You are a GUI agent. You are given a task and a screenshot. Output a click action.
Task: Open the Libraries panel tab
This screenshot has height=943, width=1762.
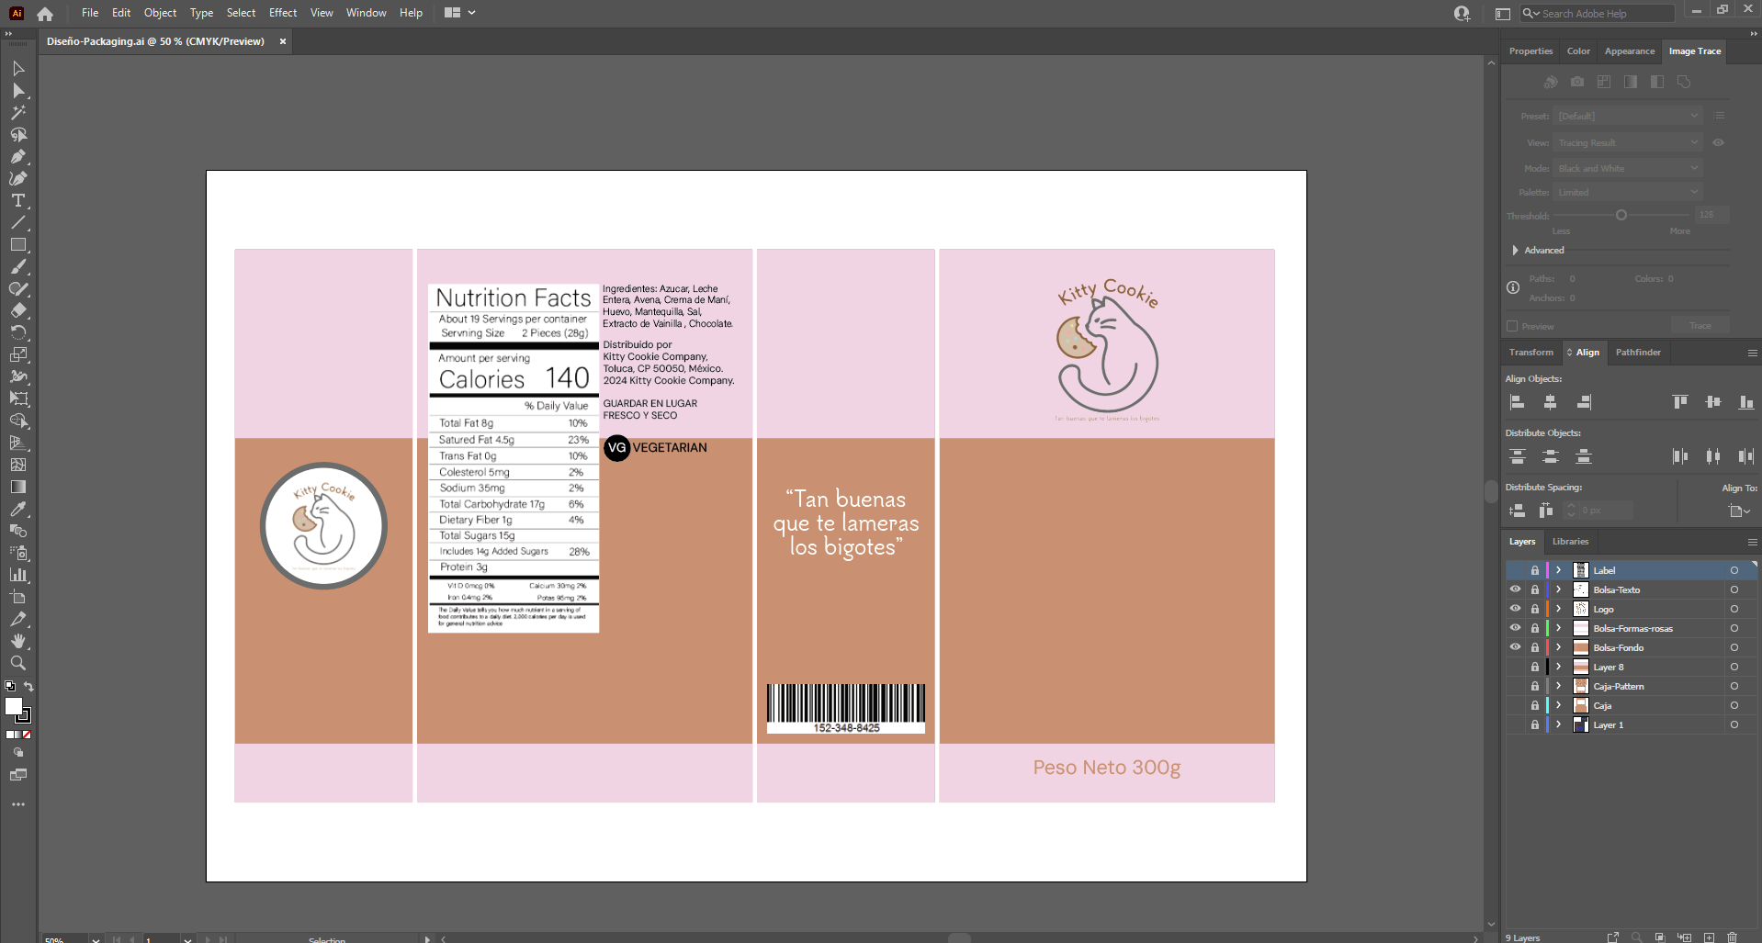point(1570,542)
